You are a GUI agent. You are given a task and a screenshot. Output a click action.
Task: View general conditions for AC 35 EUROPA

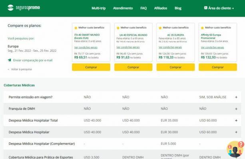coord(170,47)
